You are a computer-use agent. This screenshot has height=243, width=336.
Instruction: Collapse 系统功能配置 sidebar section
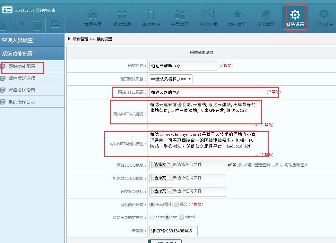point(32,54)
